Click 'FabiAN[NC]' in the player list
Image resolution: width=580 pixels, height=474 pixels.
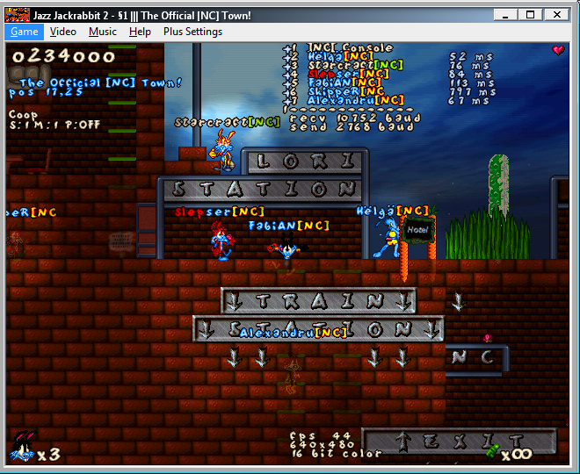coord(344,83)
